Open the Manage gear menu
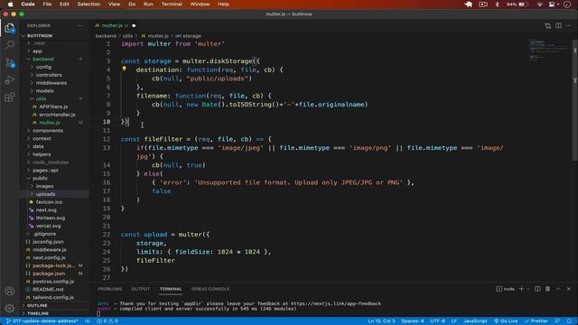 (10, 308)
